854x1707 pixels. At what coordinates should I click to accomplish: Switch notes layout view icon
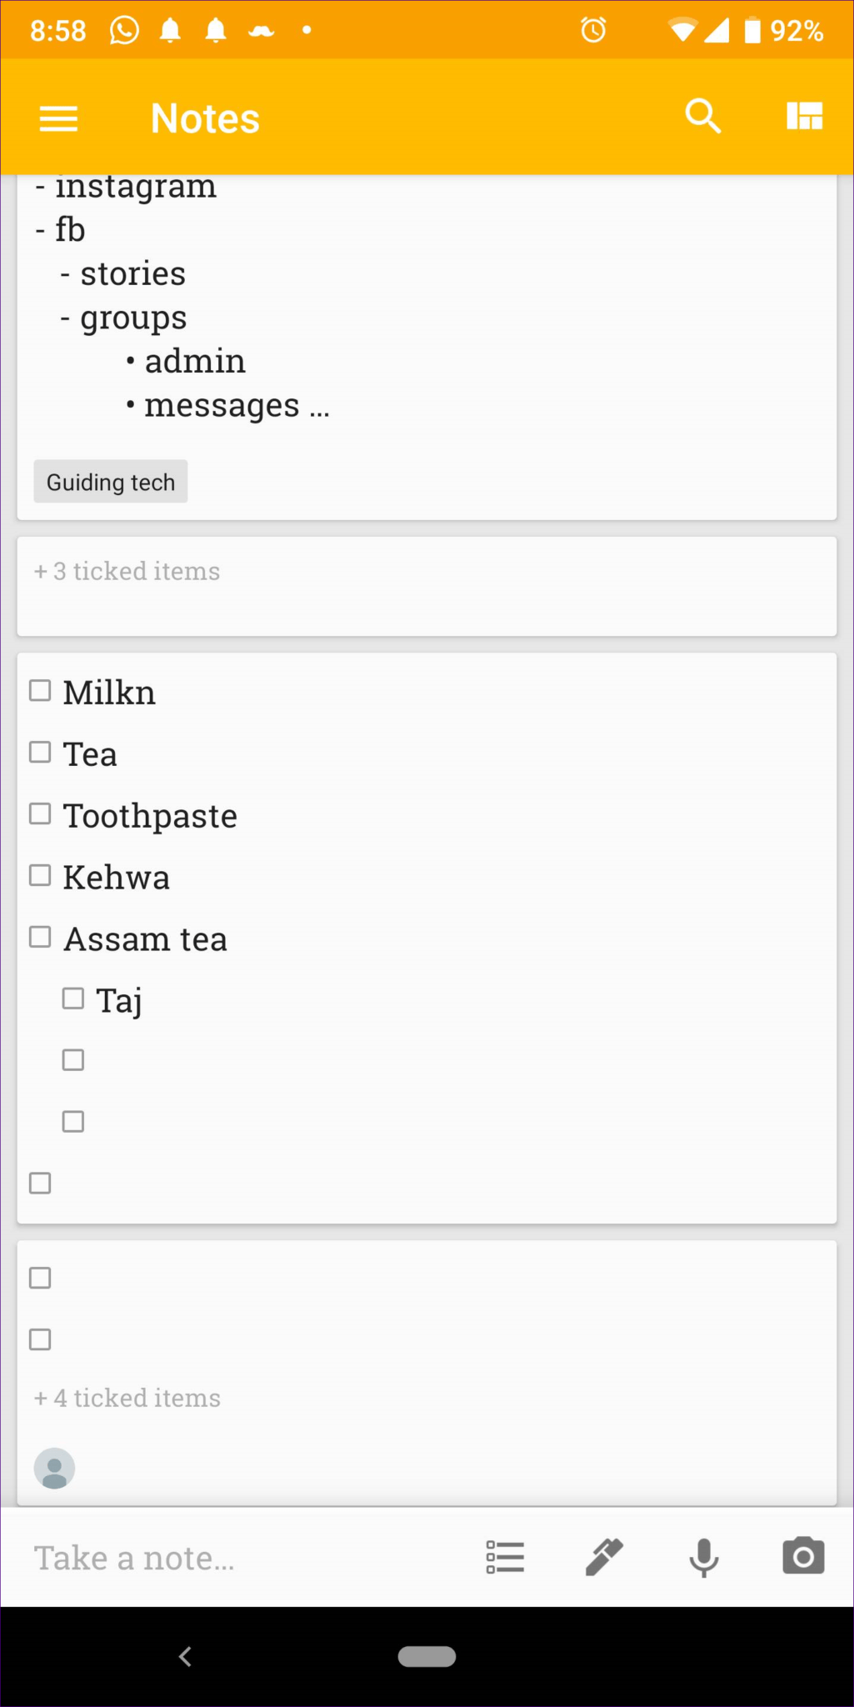click(804, 117)
